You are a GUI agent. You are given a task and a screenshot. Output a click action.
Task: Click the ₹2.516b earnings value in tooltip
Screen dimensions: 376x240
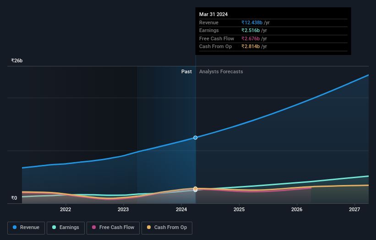tap(251, 30)
